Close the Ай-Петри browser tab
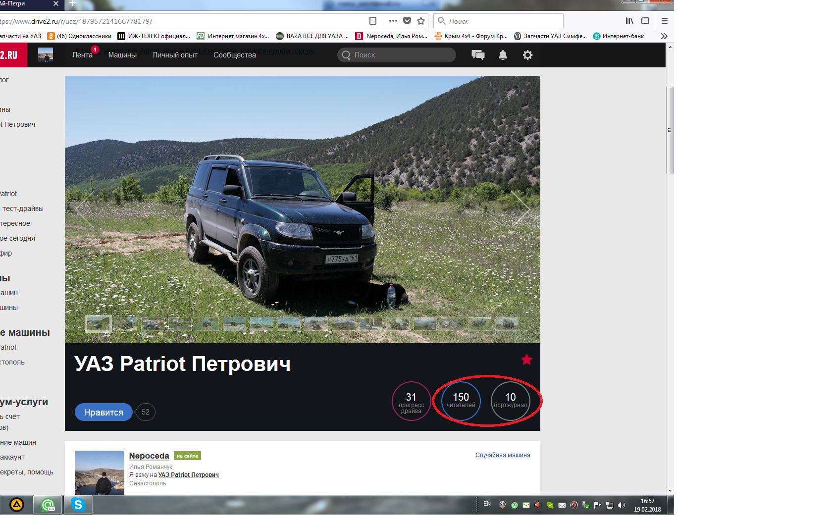 click(55, 3)
